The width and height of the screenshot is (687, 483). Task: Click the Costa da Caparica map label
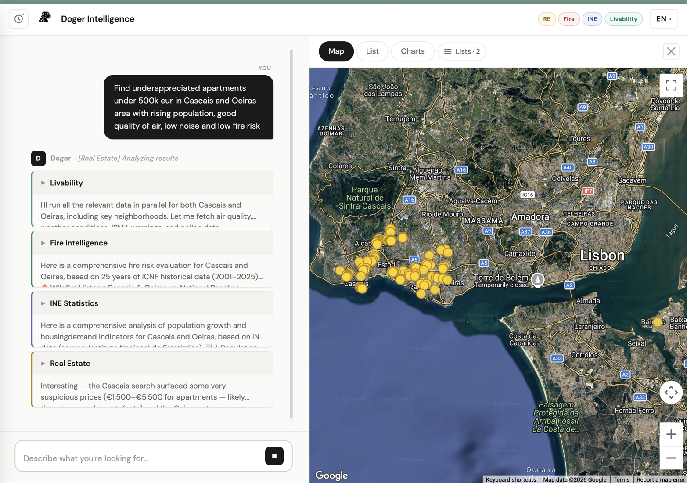[x=522, y=339]
